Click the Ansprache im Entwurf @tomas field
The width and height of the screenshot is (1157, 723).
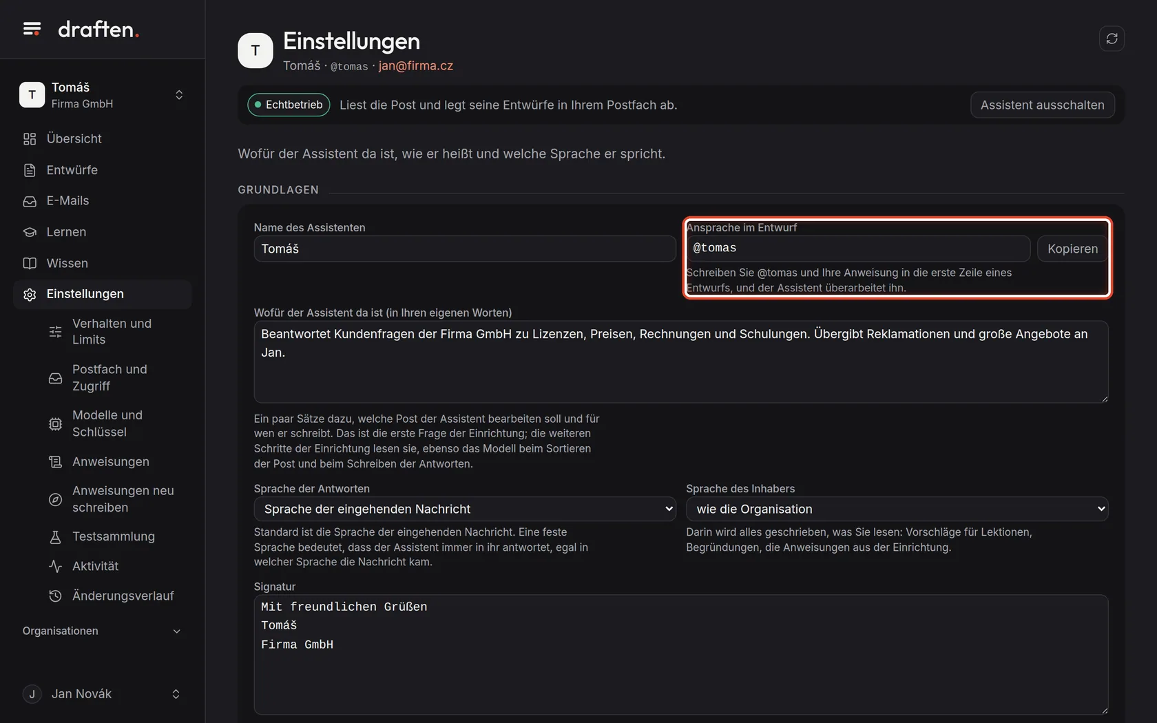tap(858, 249)
